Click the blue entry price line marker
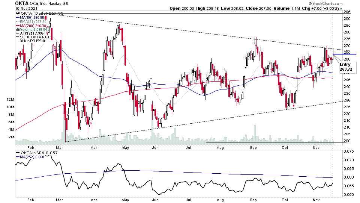 pyautogui.click(x=344, y=54)
